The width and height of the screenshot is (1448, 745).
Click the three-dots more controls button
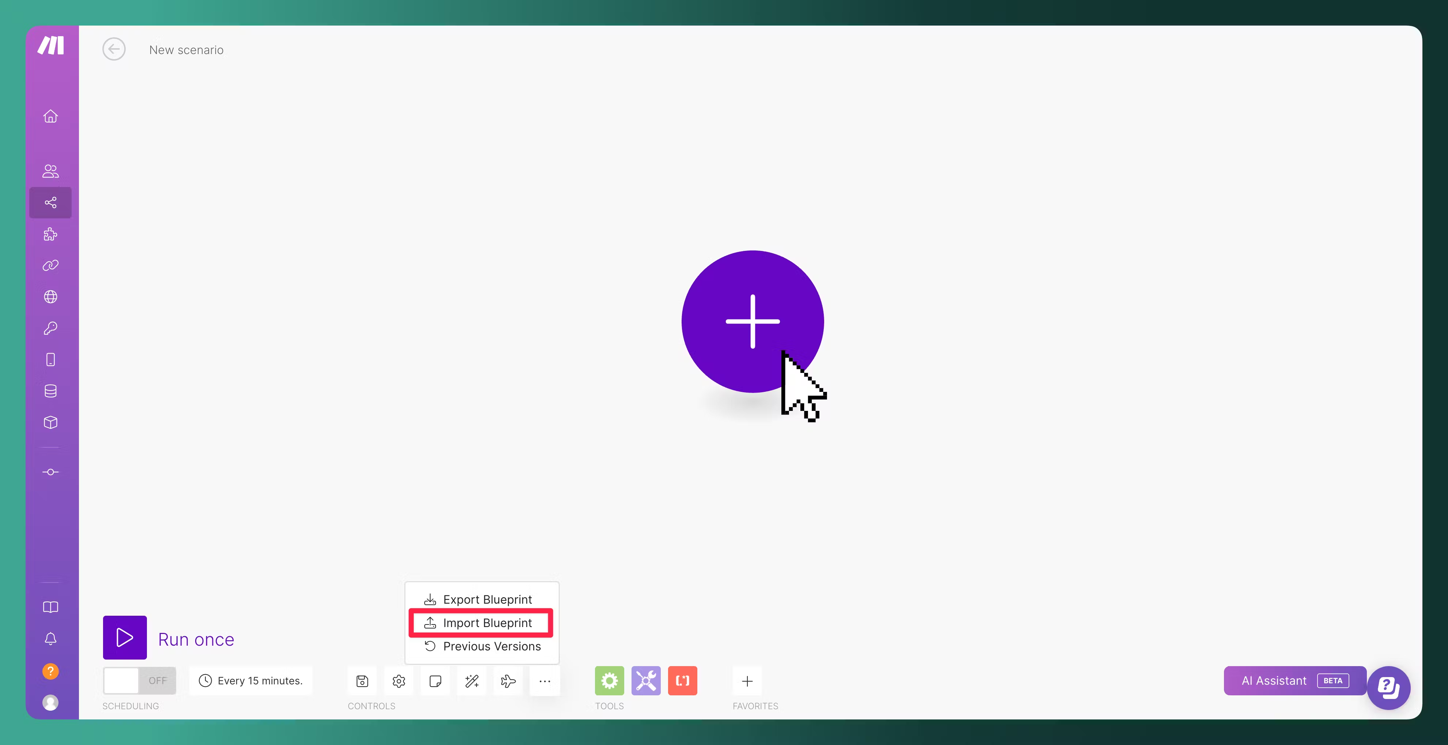[x=545, y=681]
